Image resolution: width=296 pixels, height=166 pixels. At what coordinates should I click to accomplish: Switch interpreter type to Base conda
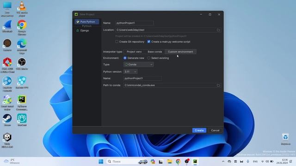click(x=155, y=52)
